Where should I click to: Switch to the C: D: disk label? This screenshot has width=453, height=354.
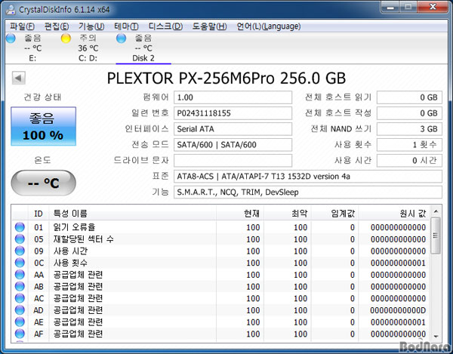tap(88, 58)
